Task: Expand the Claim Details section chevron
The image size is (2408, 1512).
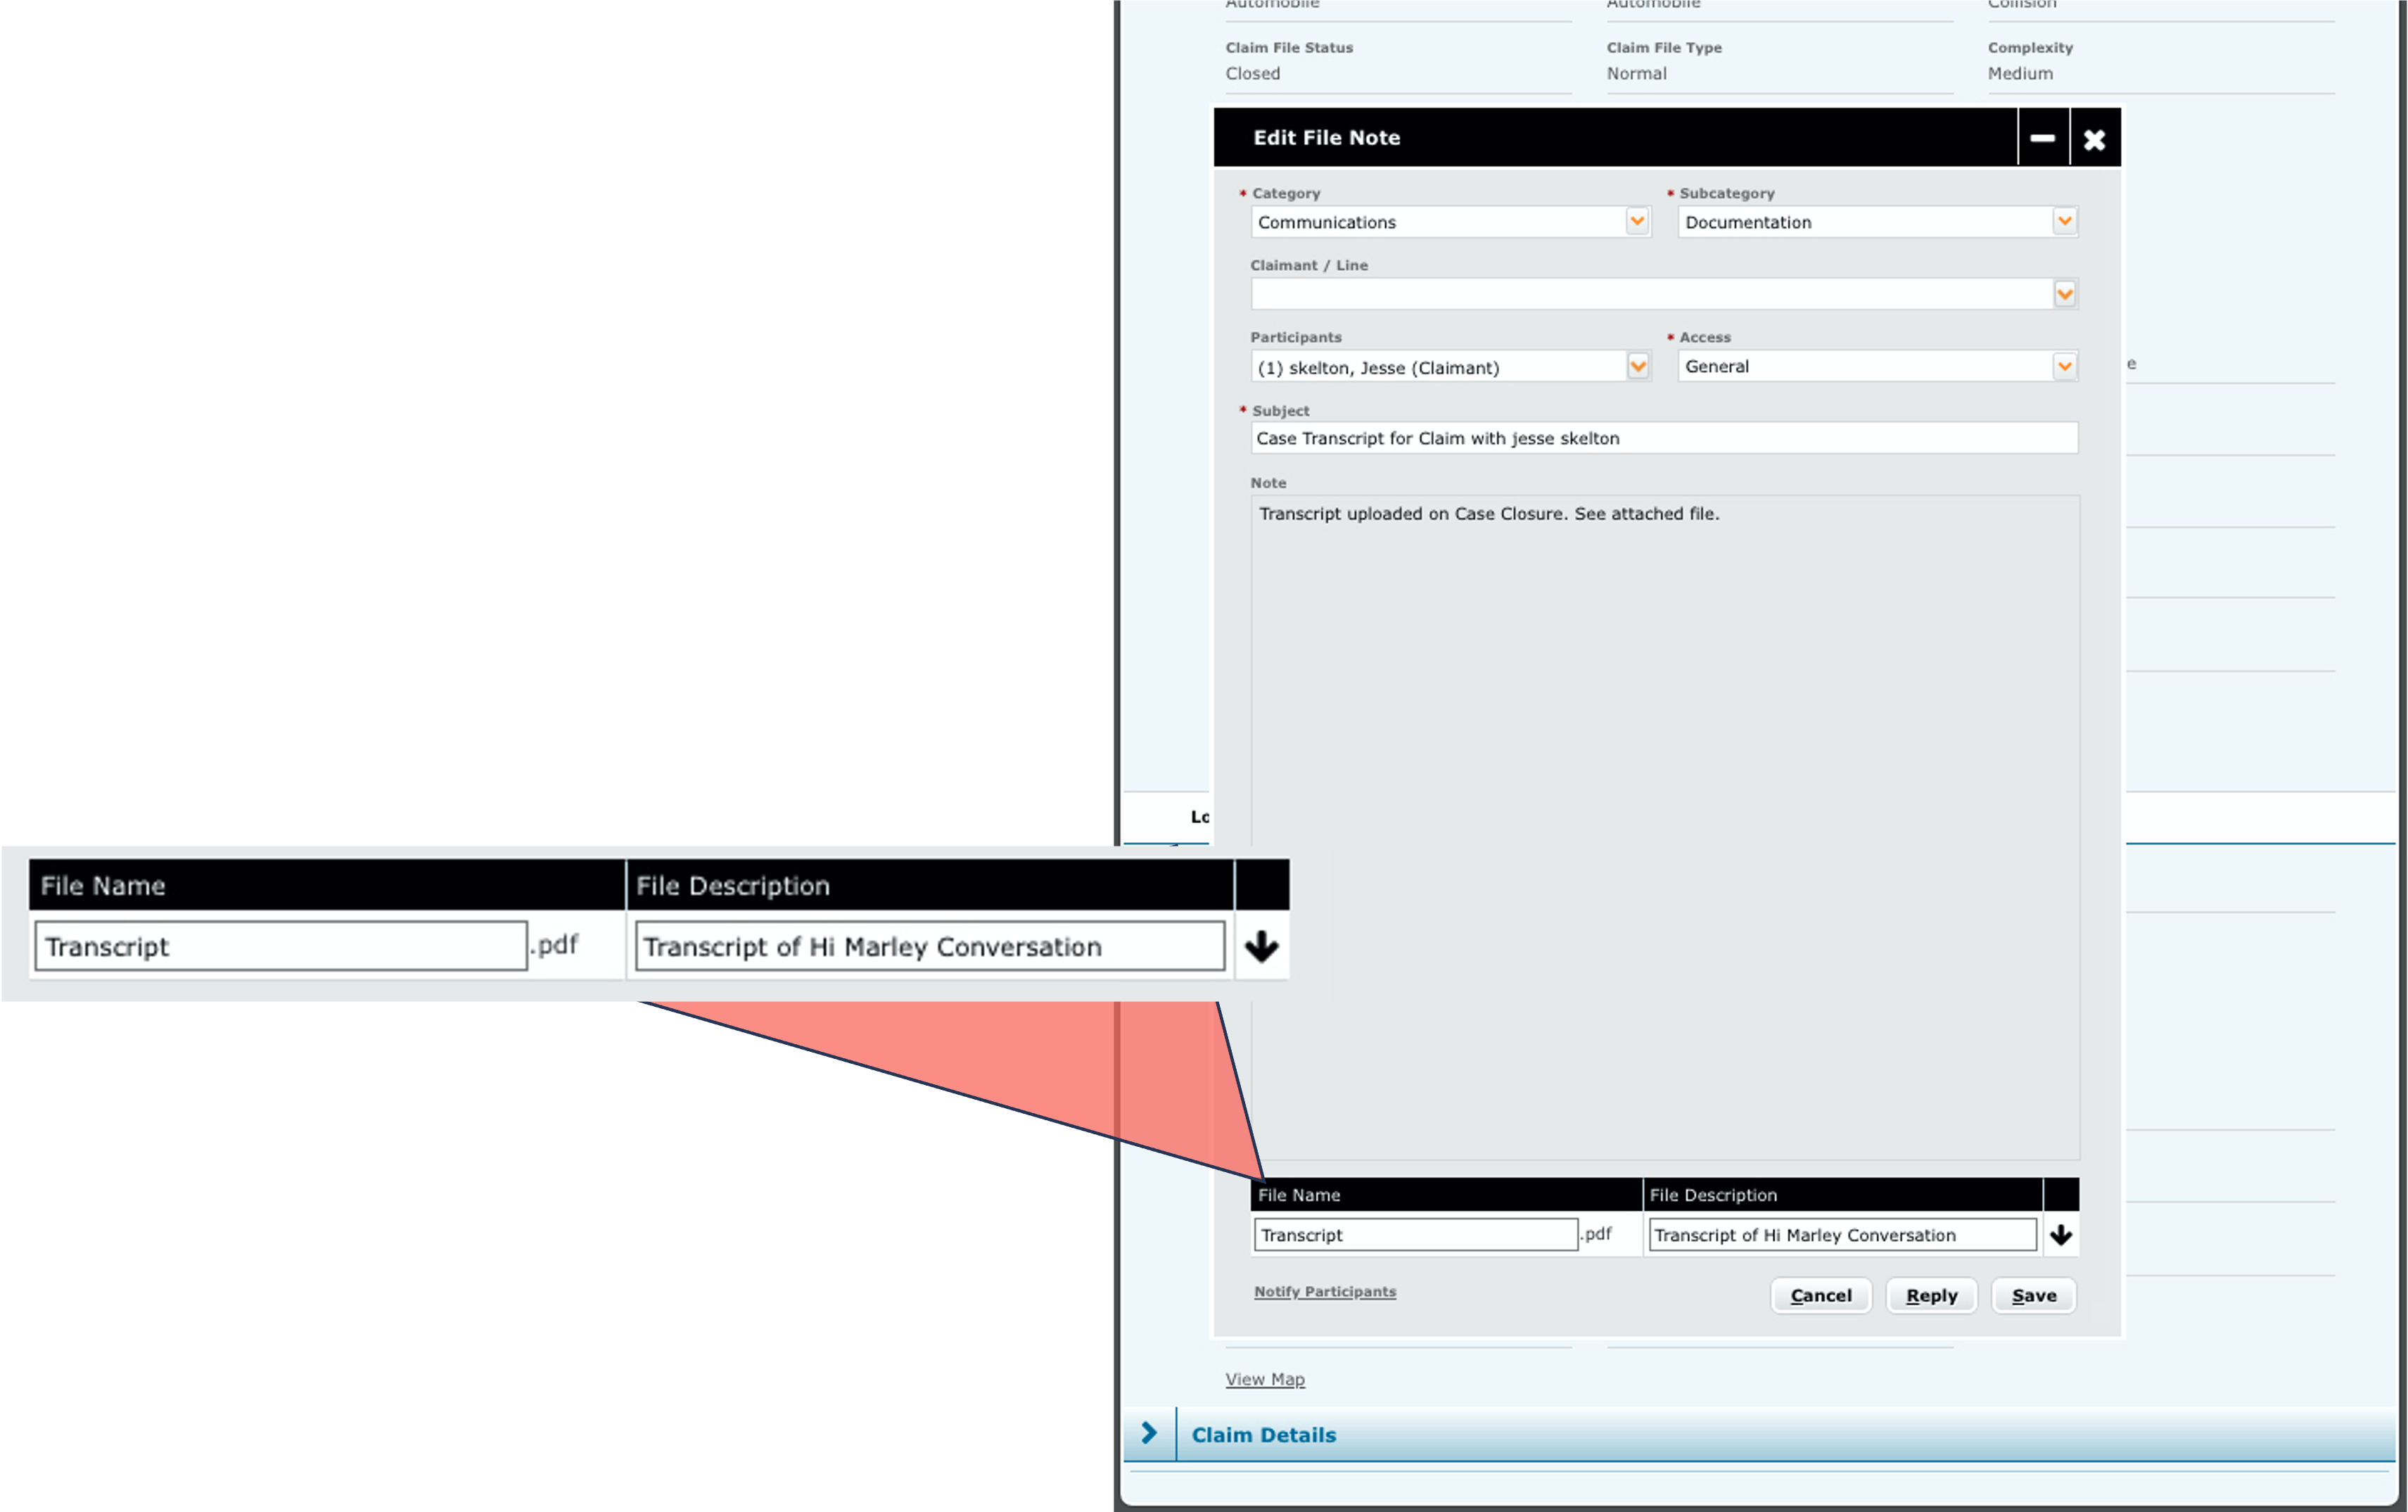Action: coord(1149,1433)
